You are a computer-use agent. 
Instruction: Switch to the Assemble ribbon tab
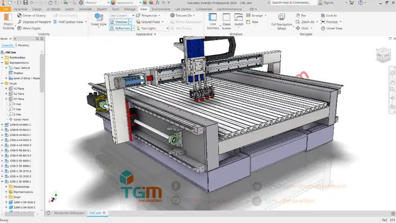pos(20,9)
